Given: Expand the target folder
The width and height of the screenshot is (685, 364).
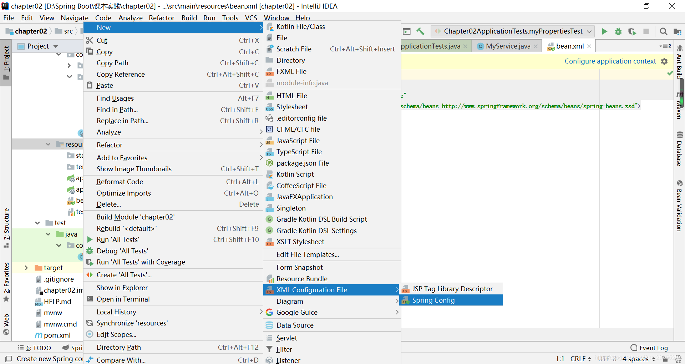Looking at the screenshot, I should [26, 268].
